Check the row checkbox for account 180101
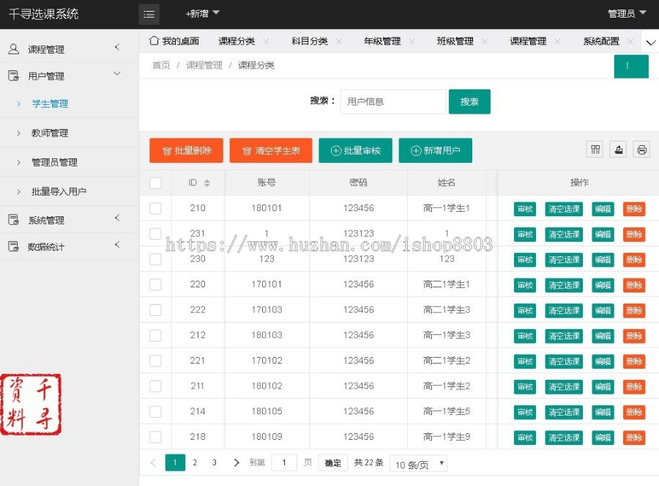The image size is (659, 486). coord(155,209)
